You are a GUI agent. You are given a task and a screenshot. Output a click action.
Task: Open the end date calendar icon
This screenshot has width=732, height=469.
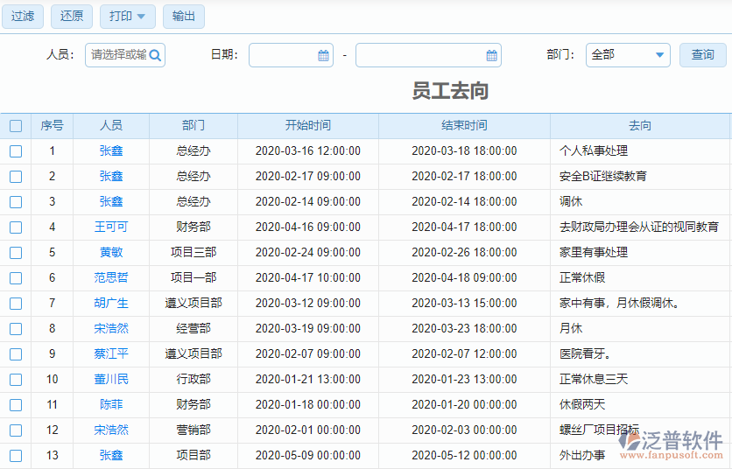tap(491, 55)
